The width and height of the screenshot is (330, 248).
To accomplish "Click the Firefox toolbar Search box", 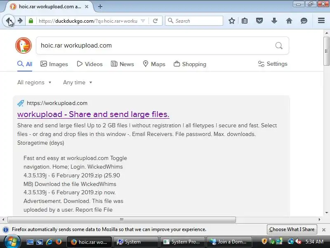I will (x=194, y=21).
